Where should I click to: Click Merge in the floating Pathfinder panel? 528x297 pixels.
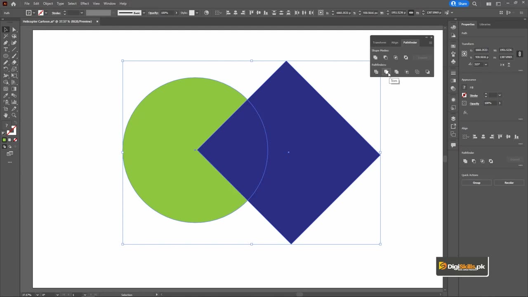coord(396,72)
